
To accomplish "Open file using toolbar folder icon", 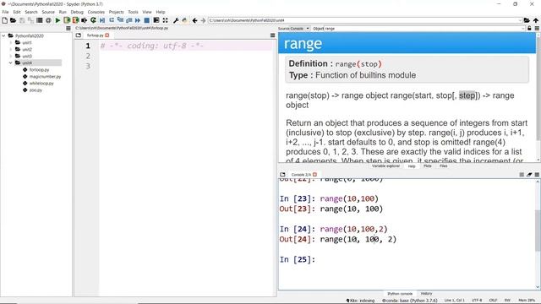I will 14,20.
